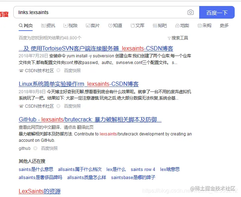
Task: Search related query saints row 4
Action: [143, 169]
